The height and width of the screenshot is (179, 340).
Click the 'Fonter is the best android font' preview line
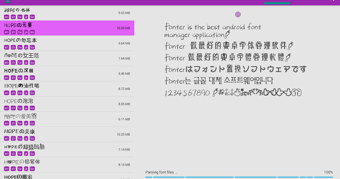click(x=213, y=27)
